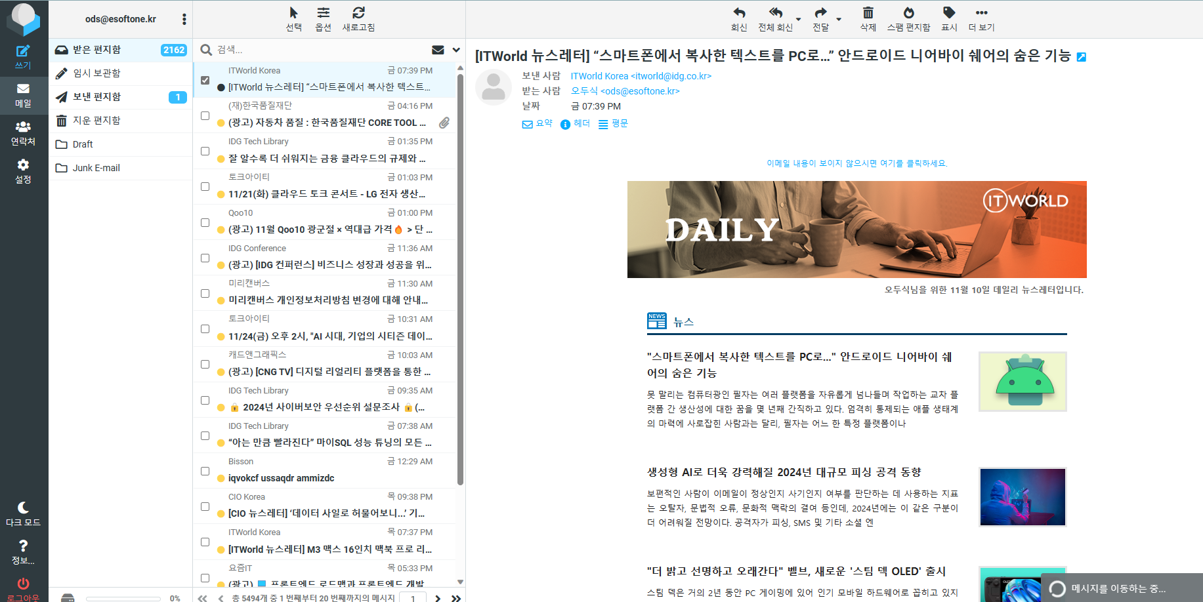Move message to Spam (스팸 편지함)
This screenshot has height=602, width=1203.
(x=909, y=19)
